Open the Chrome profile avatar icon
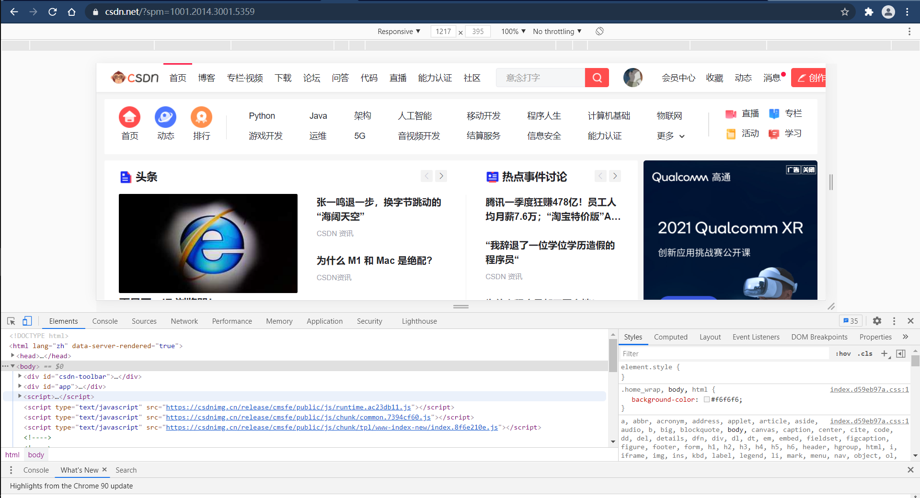 pyautogui.click(x=888, y=12)
